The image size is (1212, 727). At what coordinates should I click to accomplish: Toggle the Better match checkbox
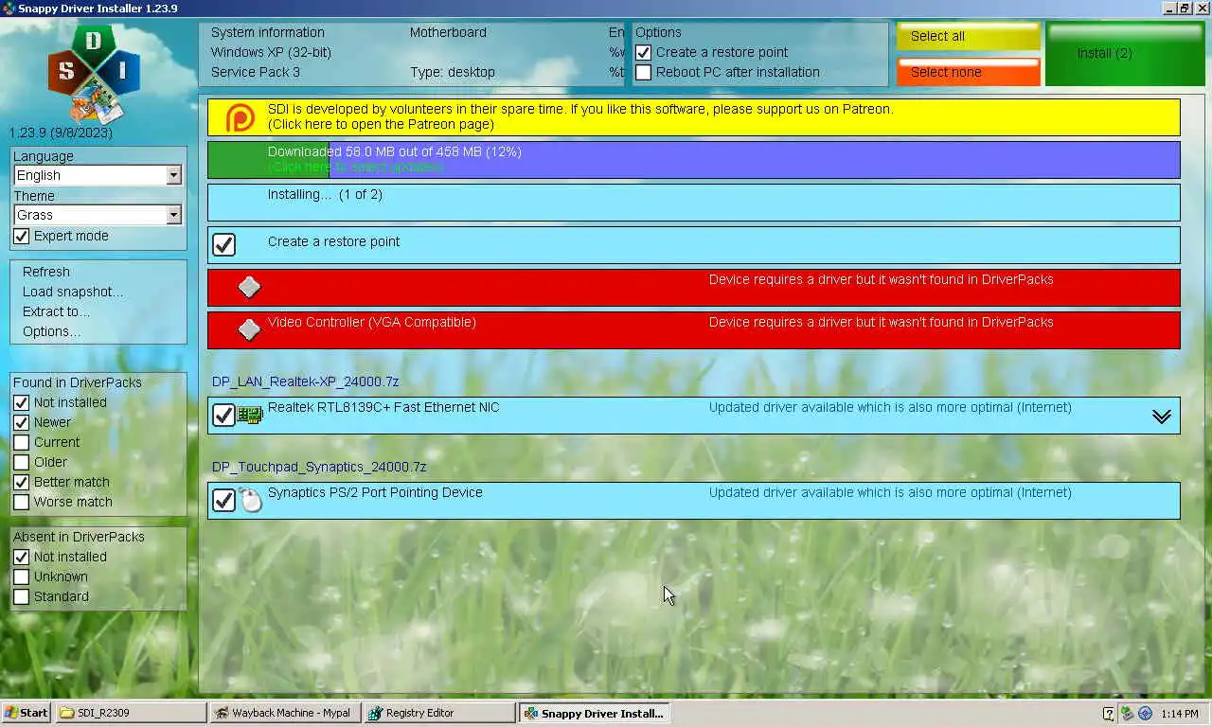22,483
